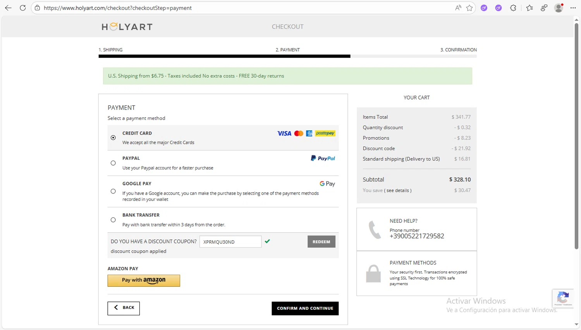Choose PayPal as payment method
Image resolution: width=581 pixels, height=330 pixels.
[113, 163]
